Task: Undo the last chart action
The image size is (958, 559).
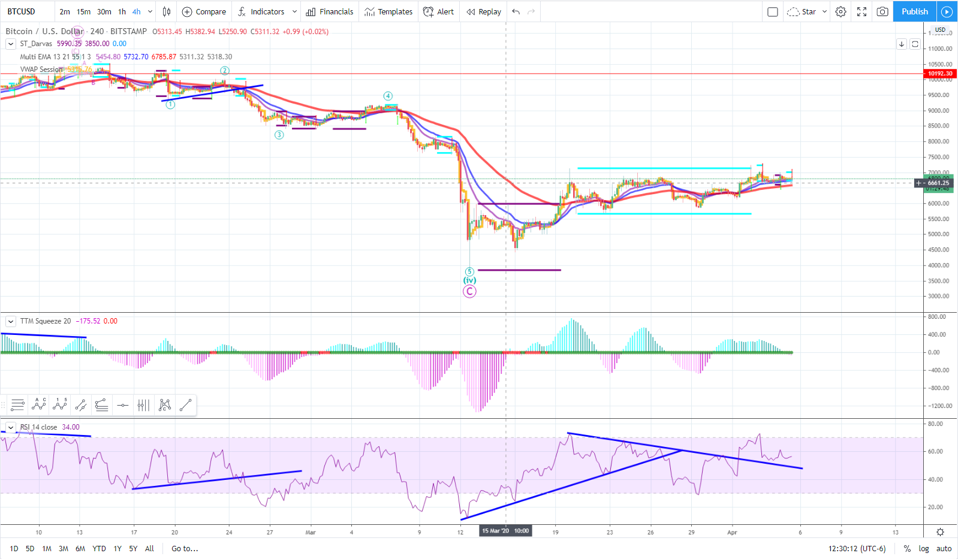Action: pos(516,11)
